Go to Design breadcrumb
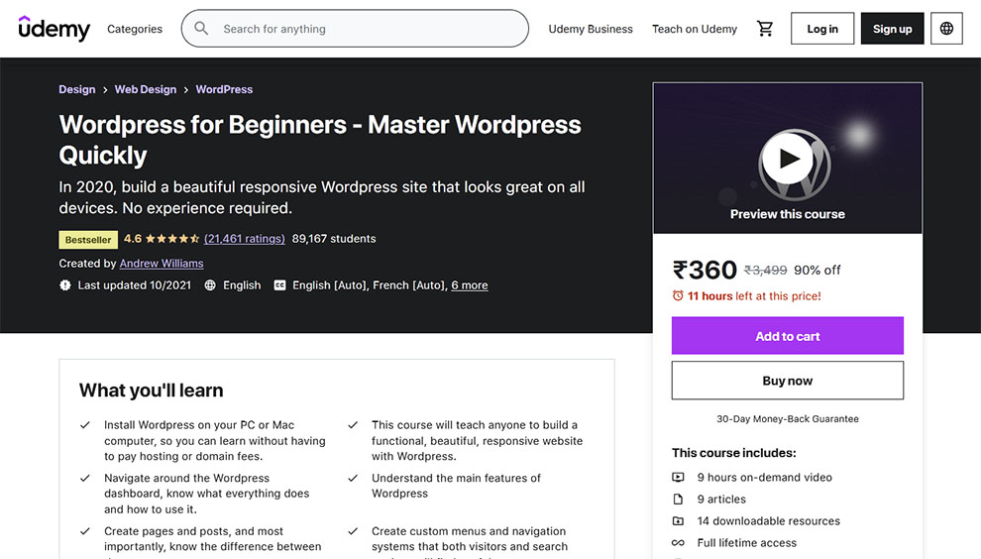Viewport: 981px width, 559px height. tap(77, 89)
